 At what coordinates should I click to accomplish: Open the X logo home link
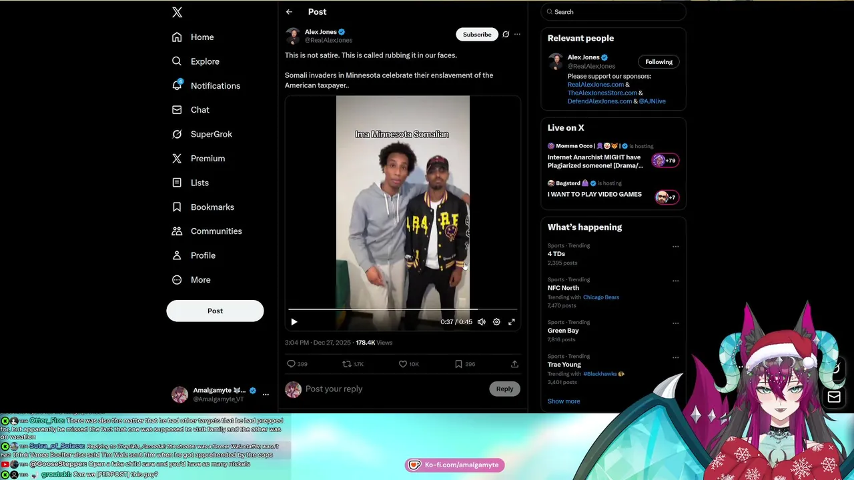177,12
